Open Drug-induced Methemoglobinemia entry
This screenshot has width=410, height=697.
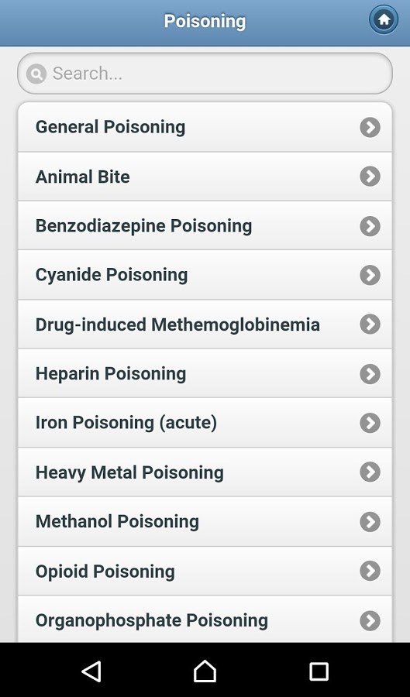click(205, 324)
